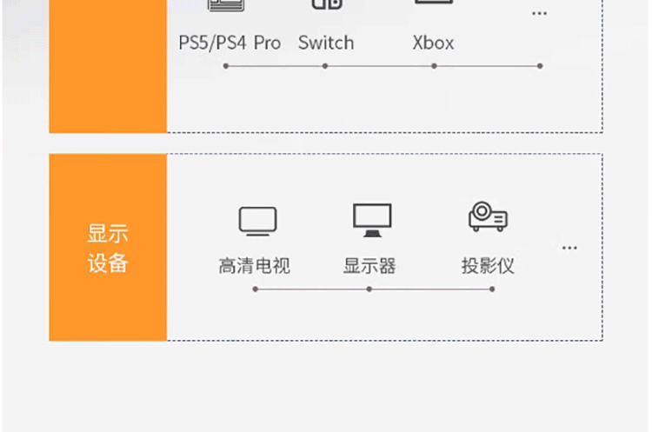
Task: Select the Xbox text label
Action: coord(433,43)
